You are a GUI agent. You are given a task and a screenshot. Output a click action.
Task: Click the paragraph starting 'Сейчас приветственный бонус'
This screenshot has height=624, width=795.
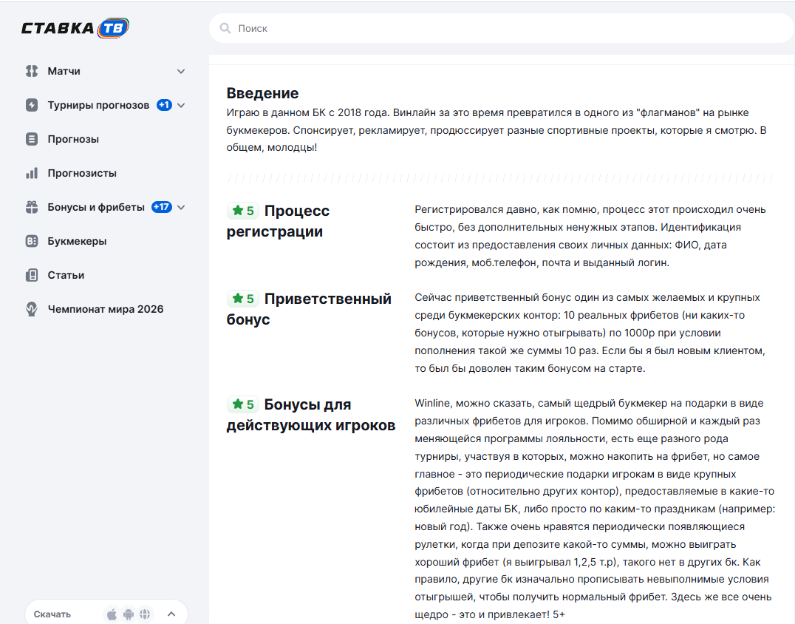[590, 333]
